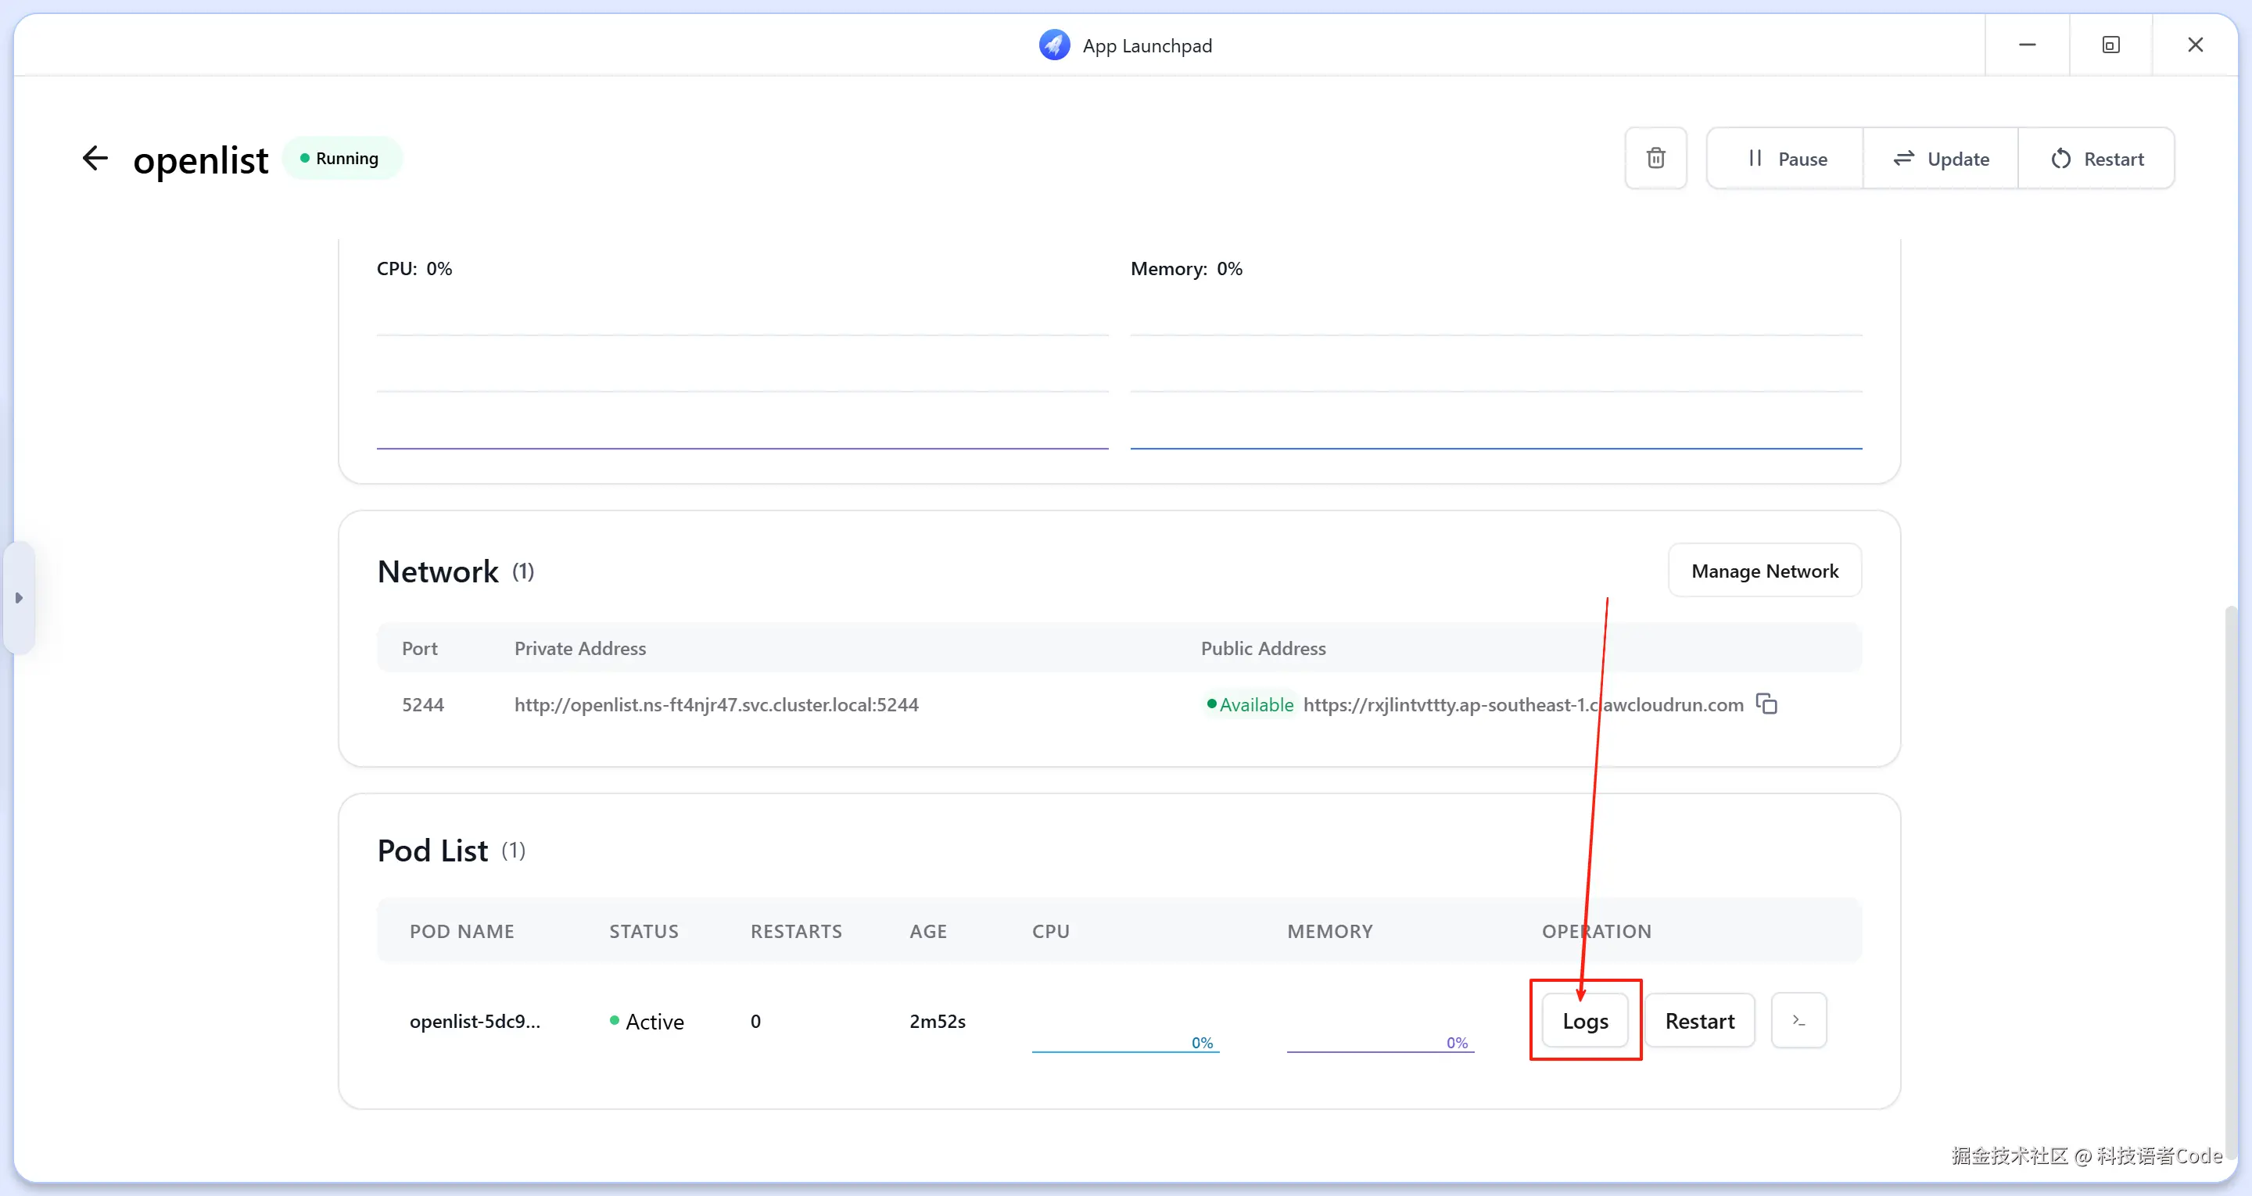Click the back arrow next to openlist

[x=95, y=158]
